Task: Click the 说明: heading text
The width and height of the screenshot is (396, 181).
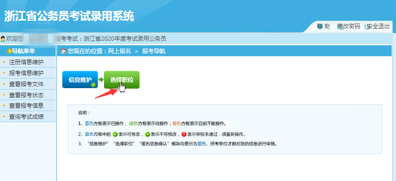Action: point(84,113)
